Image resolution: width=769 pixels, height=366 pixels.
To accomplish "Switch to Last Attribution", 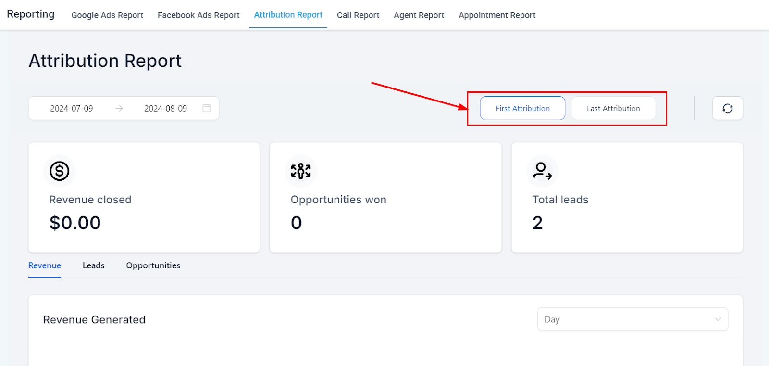I will pos(613,108).
